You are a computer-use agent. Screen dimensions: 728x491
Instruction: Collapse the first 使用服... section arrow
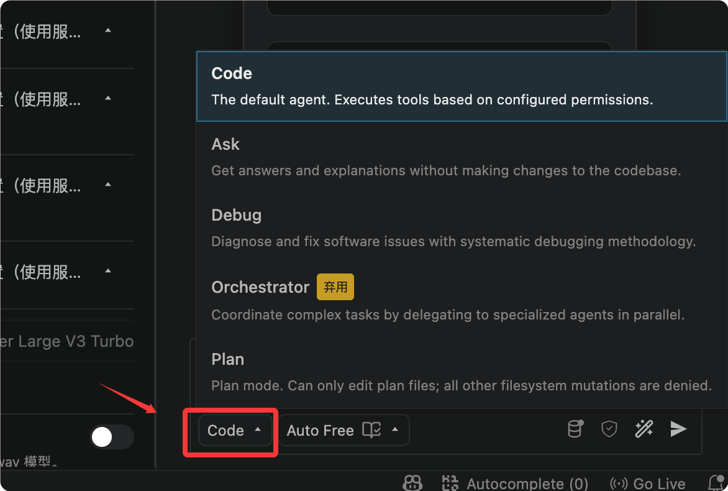[x=108, y=30]
